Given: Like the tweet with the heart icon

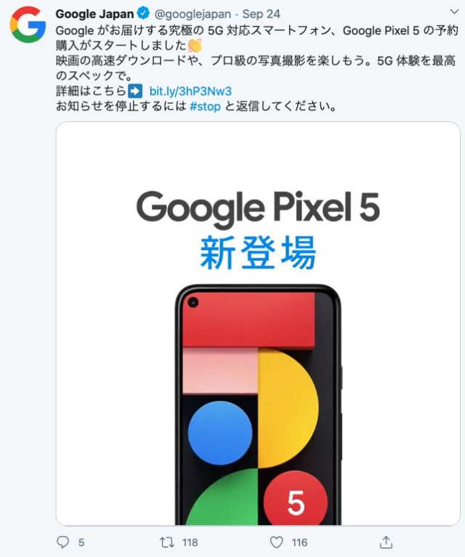Looking at the screenshot, I should [276, 542].
